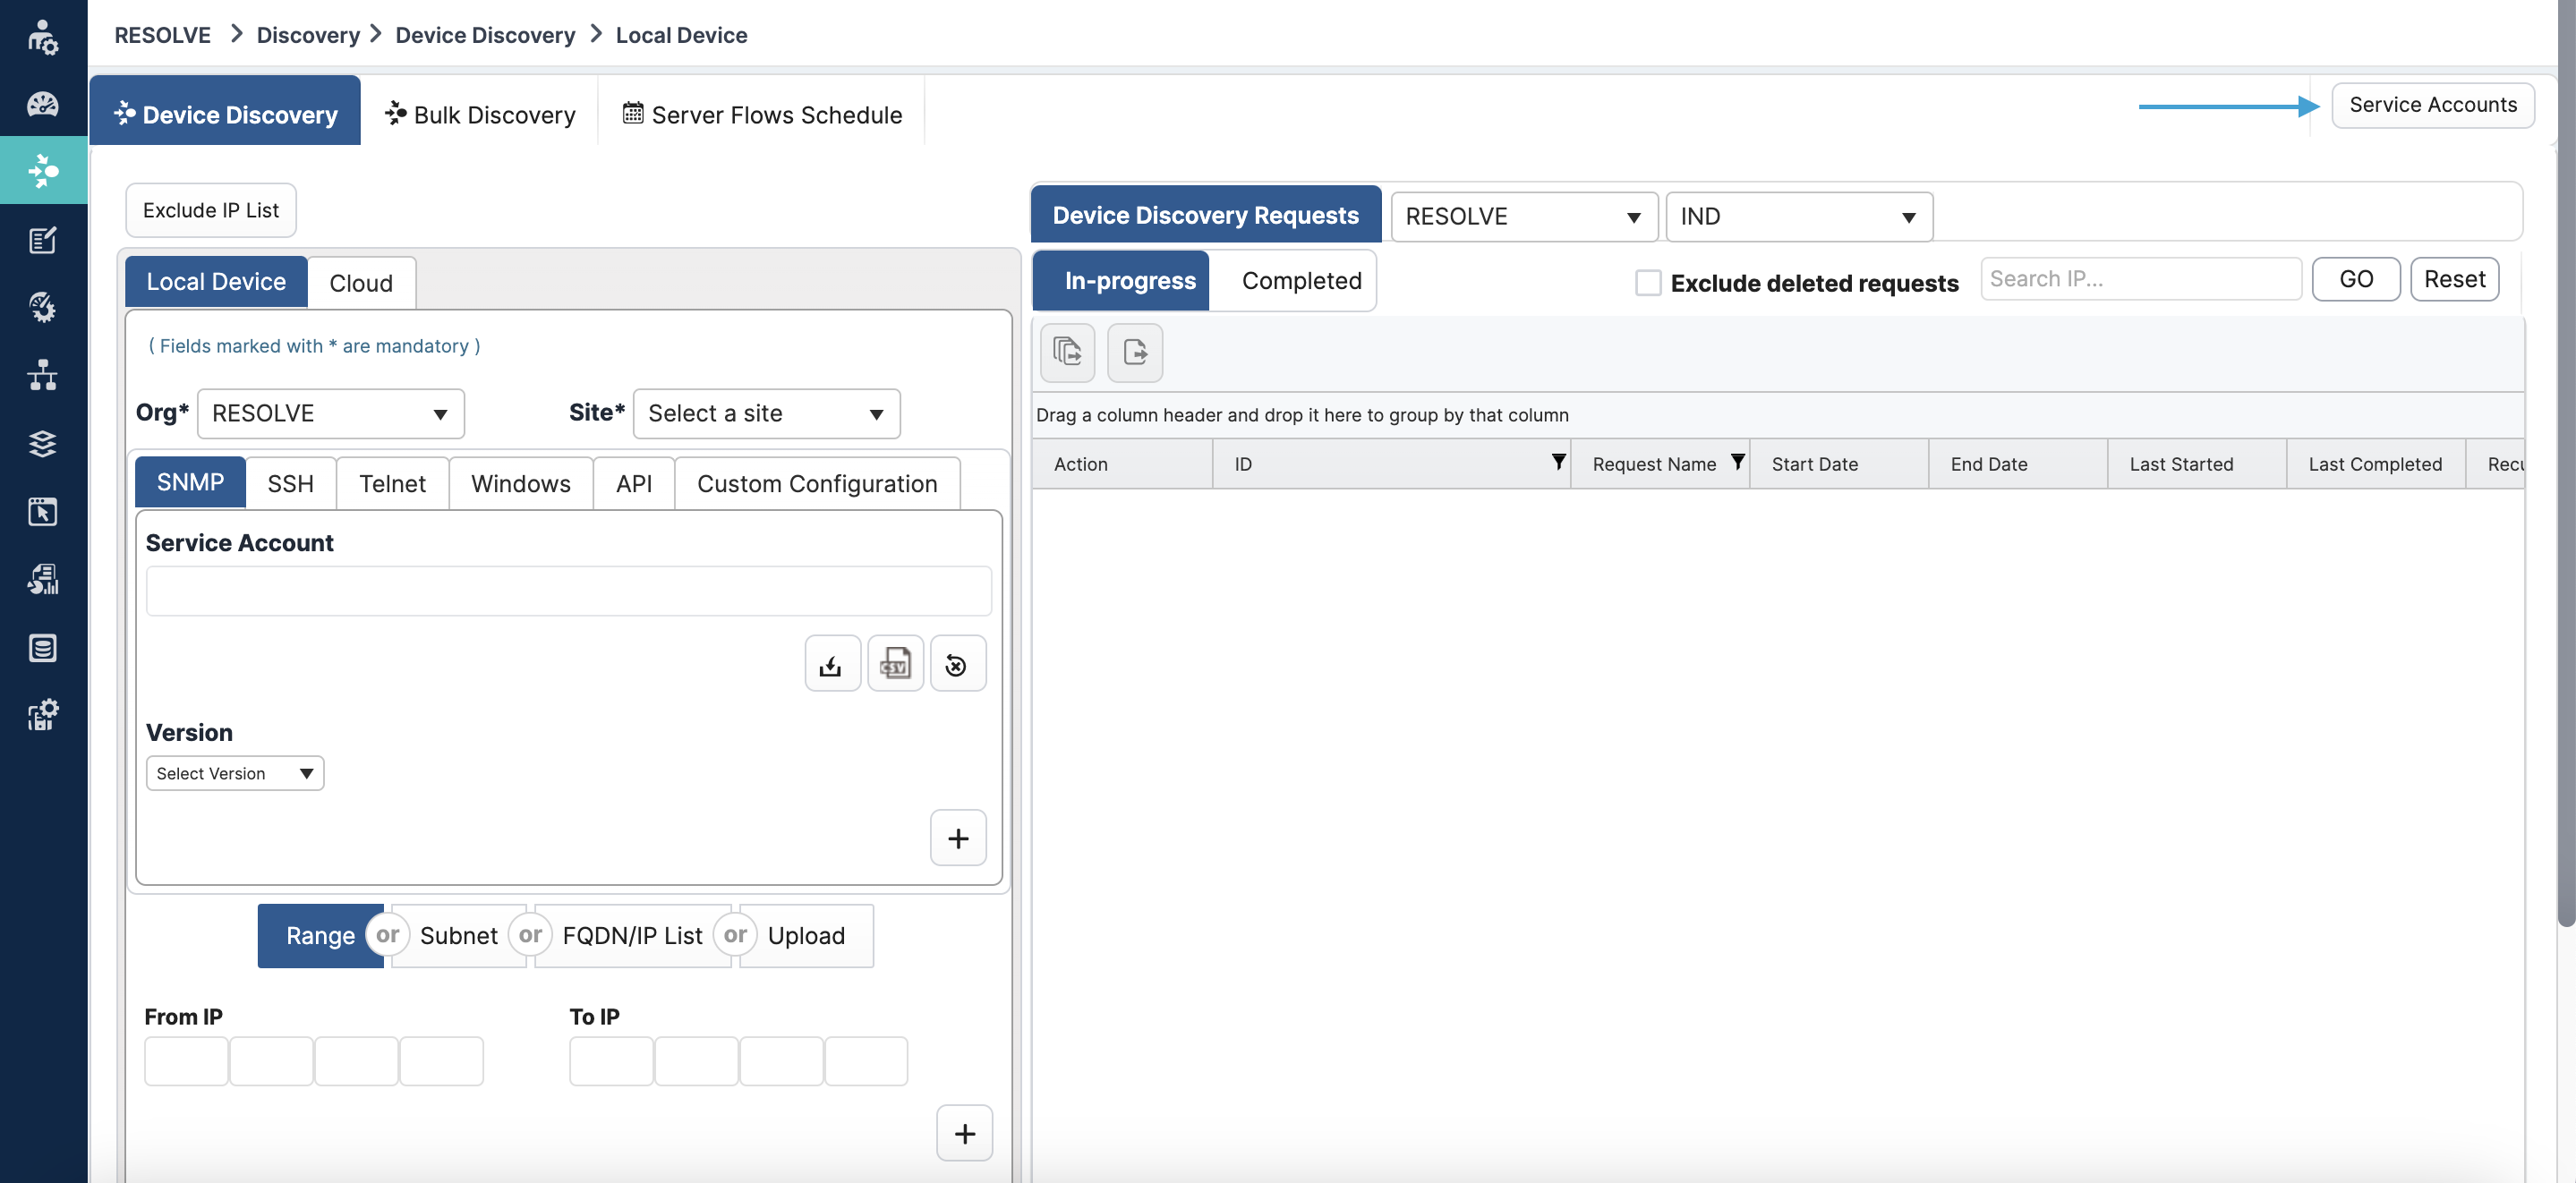Open the IND dropdown
Image resolution: width=2576 pixels, height=1183 pixels.
(1798, 216)
